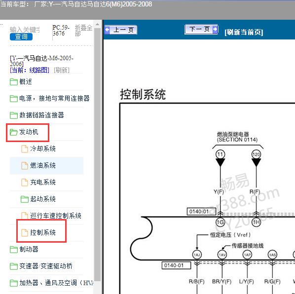Click the sidebar vertical scrollbar track
The image size is (295, 294).
point(98,154)
